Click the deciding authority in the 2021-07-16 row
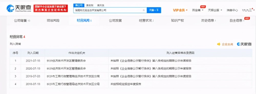Image resolution: width=256 pixels, height=94 pixels. click(66, 61)
